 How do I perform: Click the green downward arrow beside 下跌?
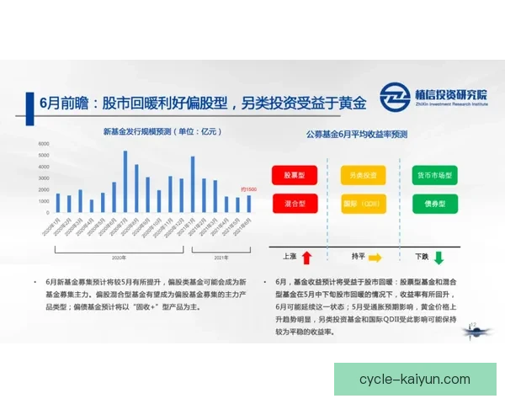tap(439, 258)
